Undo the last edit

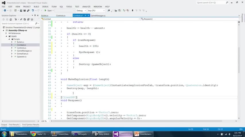(x=33, y=11)
